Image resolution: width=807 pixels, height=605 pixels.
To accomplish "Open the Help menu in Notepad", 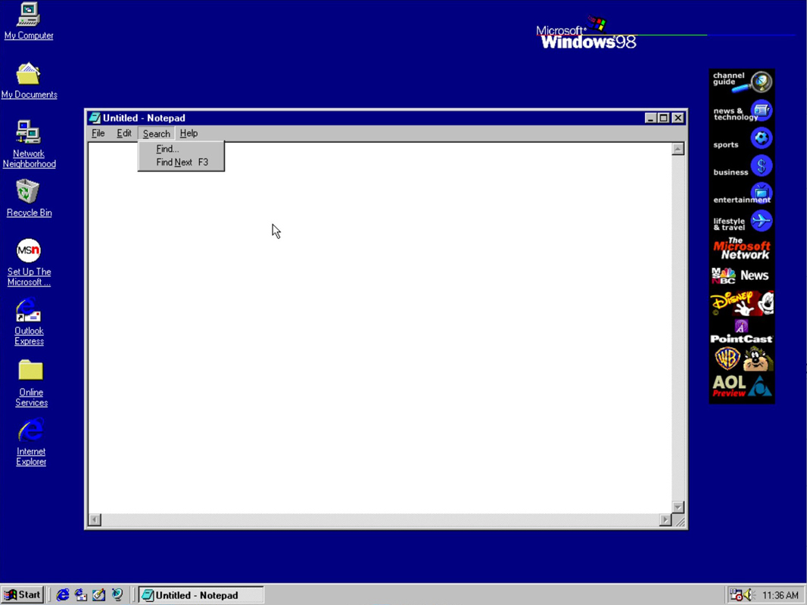I will [189, 133].
